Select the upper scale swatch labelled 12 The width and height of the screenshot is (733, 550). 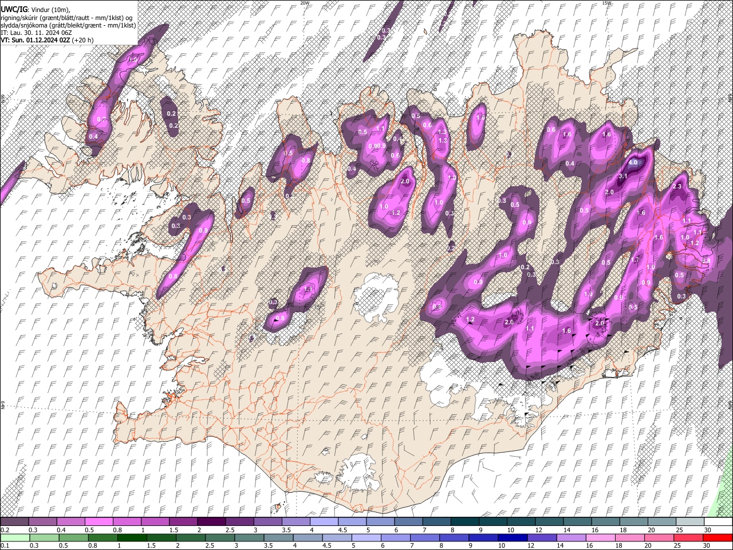click(x=549, y=522)
